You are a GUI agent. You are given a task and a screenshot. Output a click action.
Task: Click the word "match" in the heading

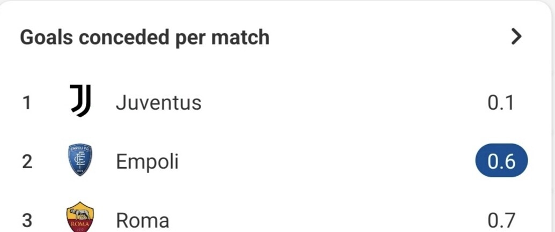coord(240,37)
